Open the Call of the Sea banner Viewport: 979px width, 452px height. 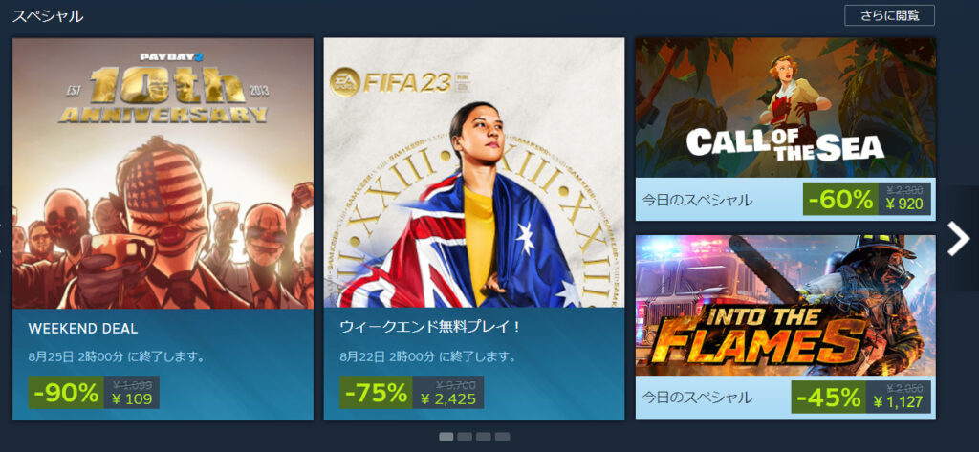click(x=786, y=107)
